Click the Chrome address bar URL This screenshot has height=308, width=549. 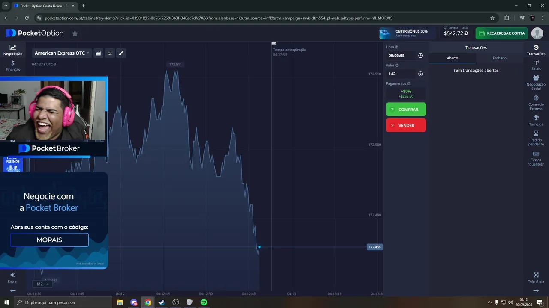click(x=218, y=18)
